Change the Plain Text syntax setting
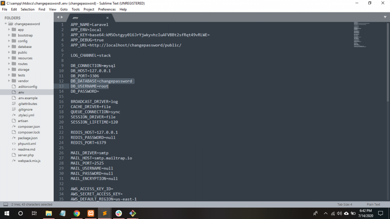This screenshot has width=390, height=219. coord(373,204)
